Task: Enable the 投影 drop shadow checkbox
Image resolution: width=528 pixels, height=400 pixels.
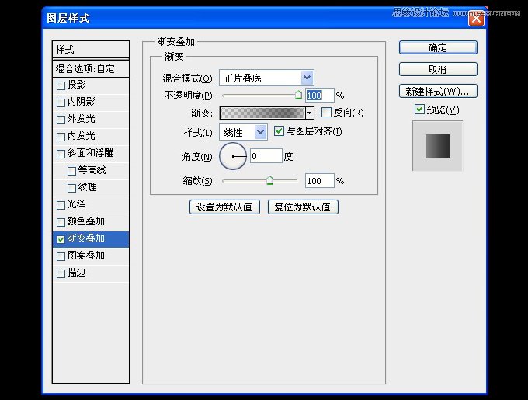Action: coord(61,85)
